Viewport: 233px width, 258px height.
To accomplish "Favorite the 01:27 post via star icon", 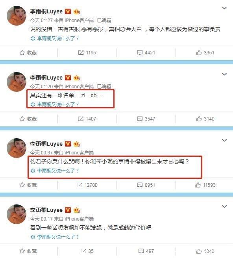I will click(22, 53).
